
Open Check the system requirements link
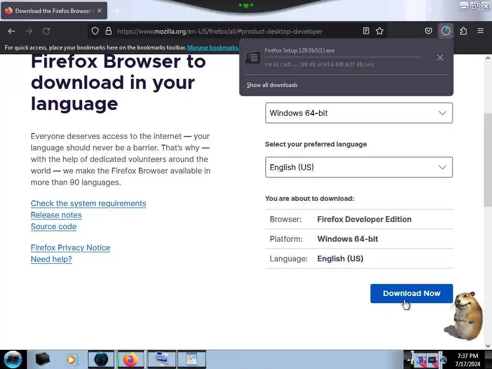88,203
